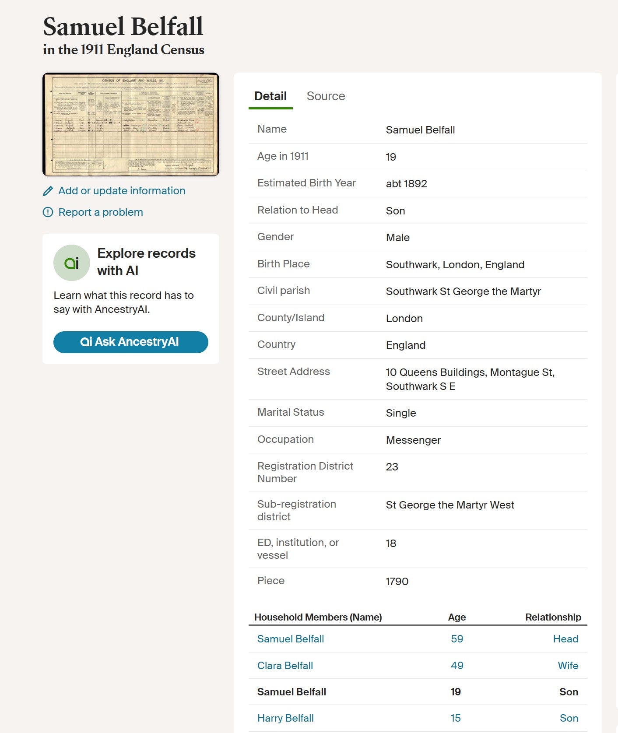Open household member Samuel Belfall, Head
This screenshot has height=733, width=618.
291,639
